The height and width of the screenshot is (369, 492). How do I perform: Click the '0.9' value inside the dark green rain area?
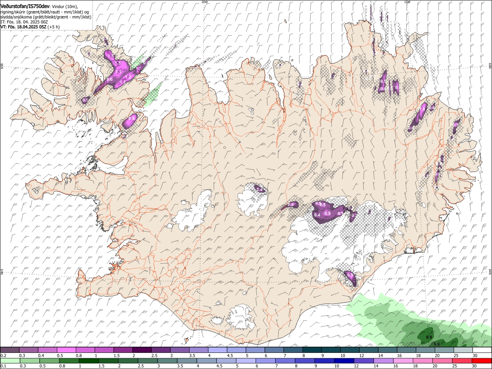(x=429, y=337)
